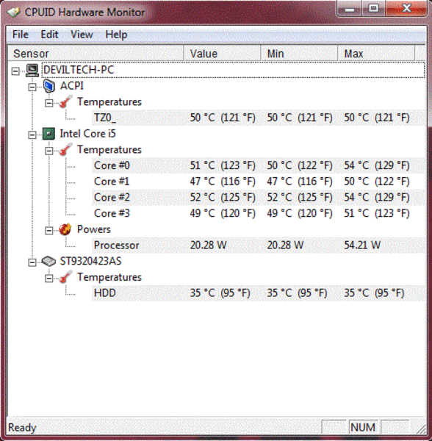Viewport: 432px width, 441px height.
Task: Click Processor min value 20.28 W
Action: [285, 245]
